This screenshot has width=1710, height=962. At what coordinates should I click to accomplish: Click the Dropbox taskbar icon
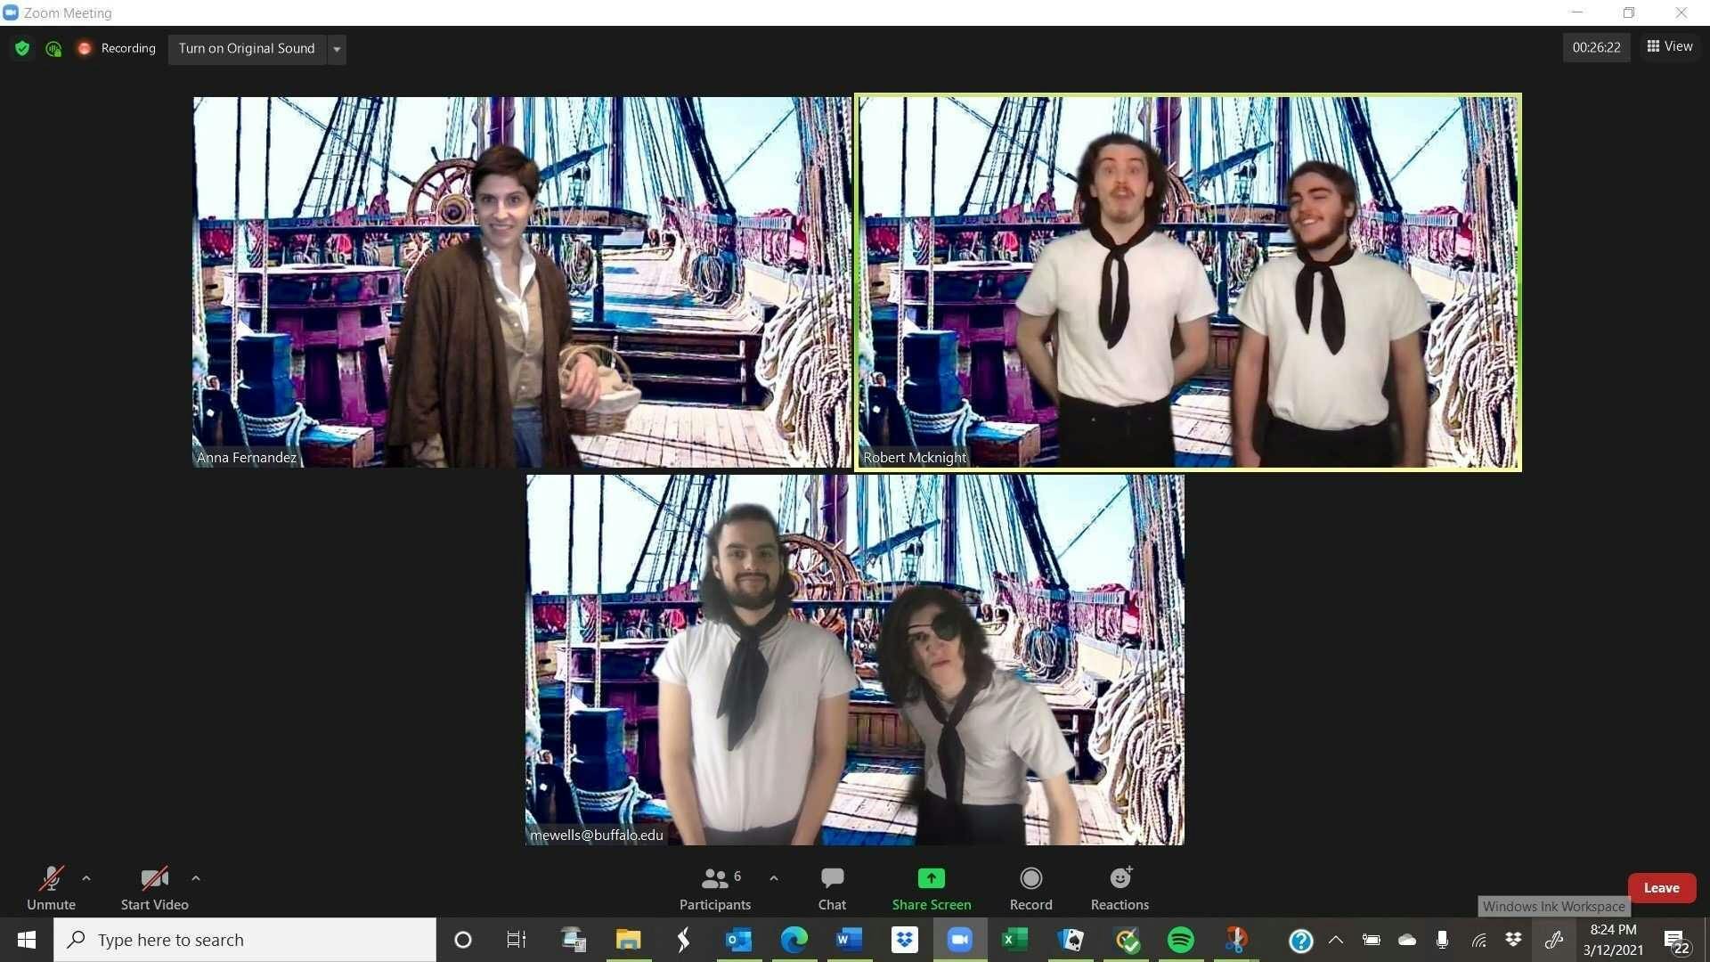[x=905, y=940]
